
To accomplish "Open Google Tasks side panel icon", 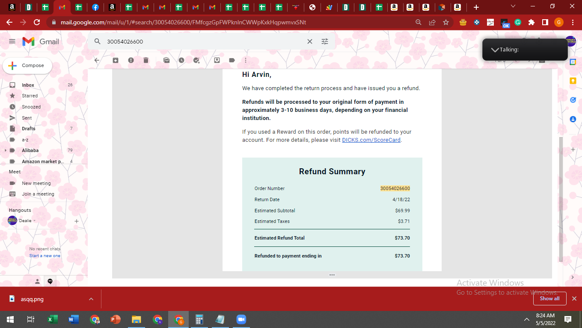I will 573,100.
